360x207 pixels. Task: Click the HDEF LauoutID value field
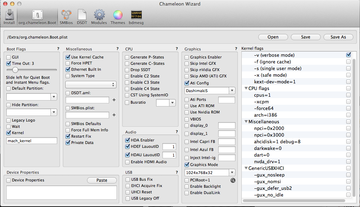tap(169, 146)
